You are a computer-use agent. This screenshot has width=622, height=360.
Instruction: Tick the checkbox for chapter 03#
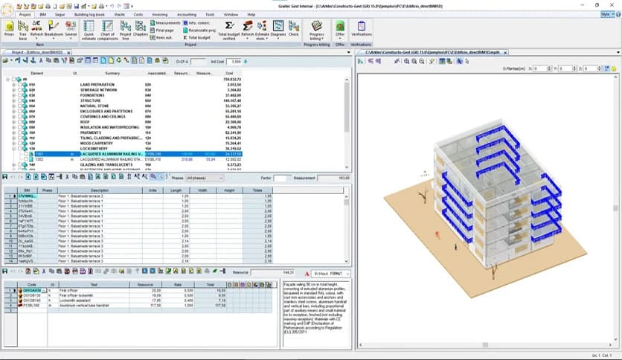(20, 95)
